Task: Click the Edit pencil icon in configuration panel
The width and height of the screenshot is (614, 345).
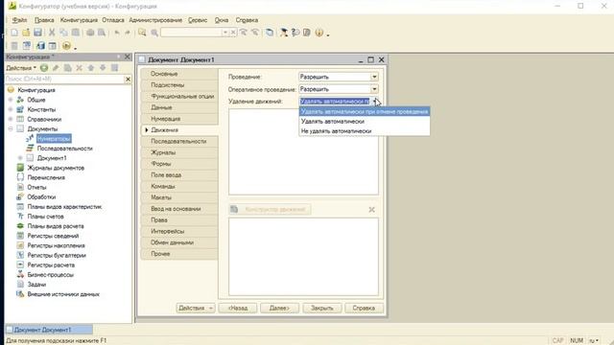Action: click(x=56, y=68)
